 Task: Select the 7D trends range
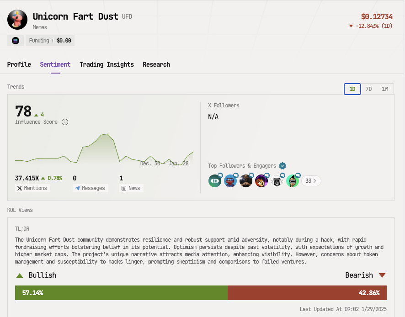point(368,89)
